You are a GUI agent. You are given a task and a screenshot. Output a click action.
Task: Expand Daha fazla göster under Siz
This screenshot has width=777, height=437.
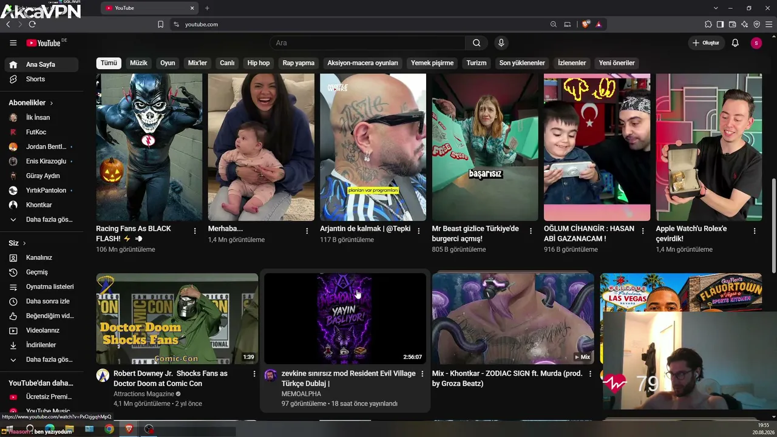41,360
